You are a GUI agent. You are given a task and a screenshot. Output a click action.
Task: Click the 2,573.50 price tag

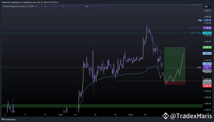207,81
